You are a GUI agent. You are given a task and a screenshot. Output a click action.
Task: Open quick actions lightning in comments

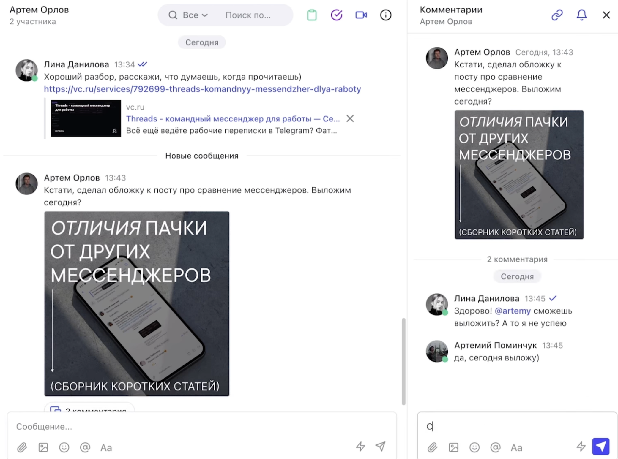click(581, 446)
